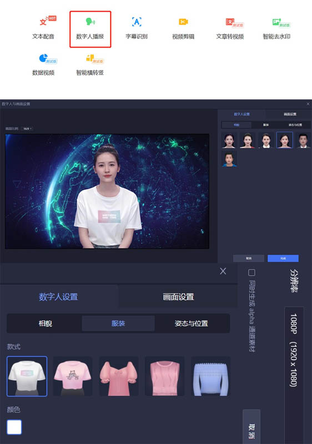Select the pink printed T-shirt style
The image size is (312, 444).
pos(73,376)
